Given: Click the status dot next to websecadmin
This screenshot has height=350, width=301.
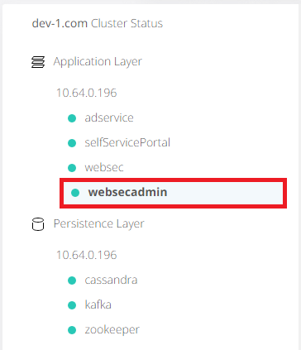Looking at the screenshot, I should click(75, 193).
